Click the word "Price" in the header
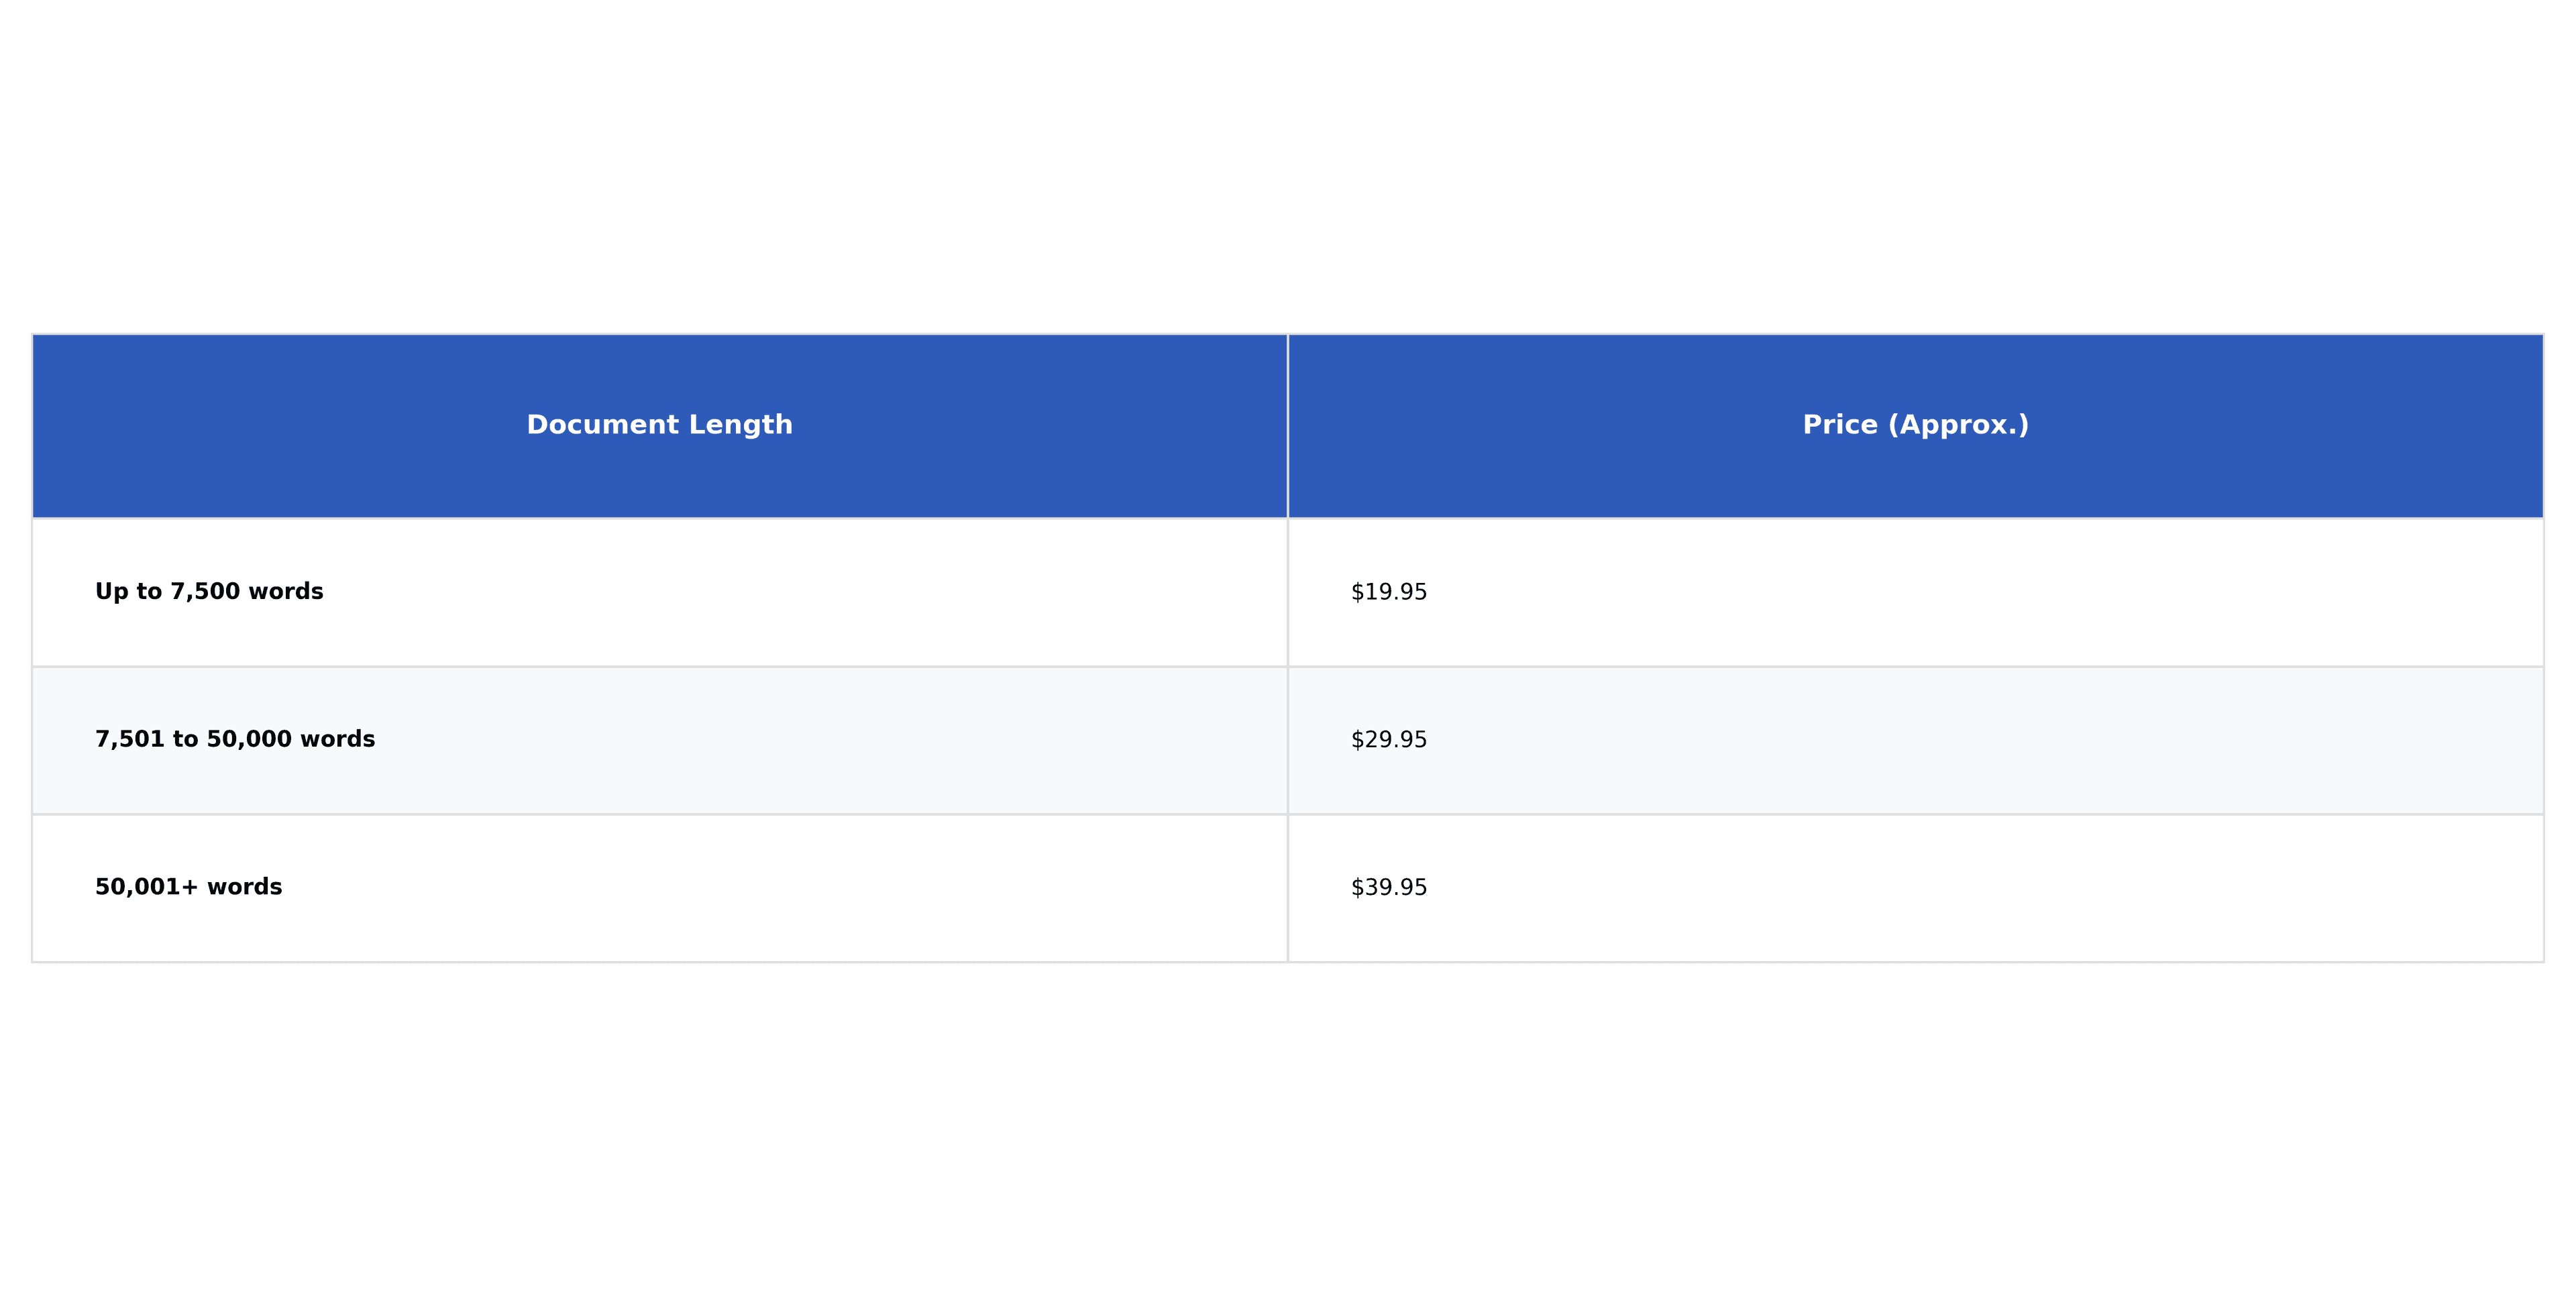Viewport: 2576px width, 1296px height. click(1840, 425)
